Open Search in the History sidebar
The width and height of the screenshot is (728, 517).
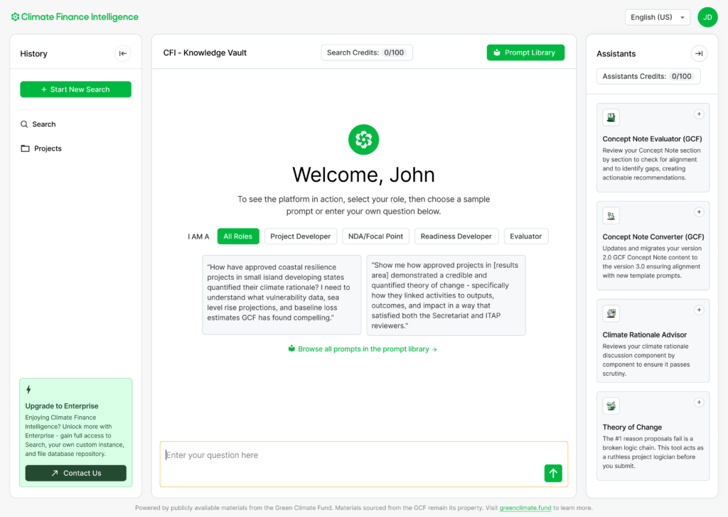coord(43,124)
